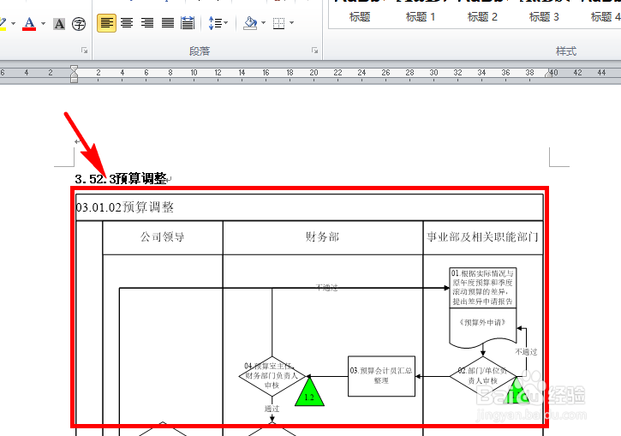The height and width of the screenshot is (436, 621).
Task: Click the flowchart title 03.01.02预算调整
Action: [125, 207]
